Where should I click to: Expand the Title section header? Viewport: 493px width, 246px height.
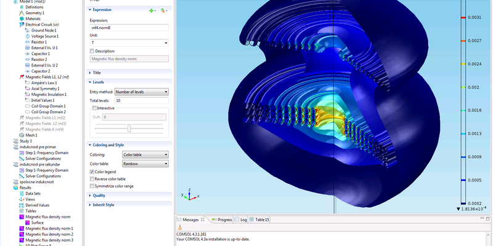pyautogui.click(x=97, y=73)
